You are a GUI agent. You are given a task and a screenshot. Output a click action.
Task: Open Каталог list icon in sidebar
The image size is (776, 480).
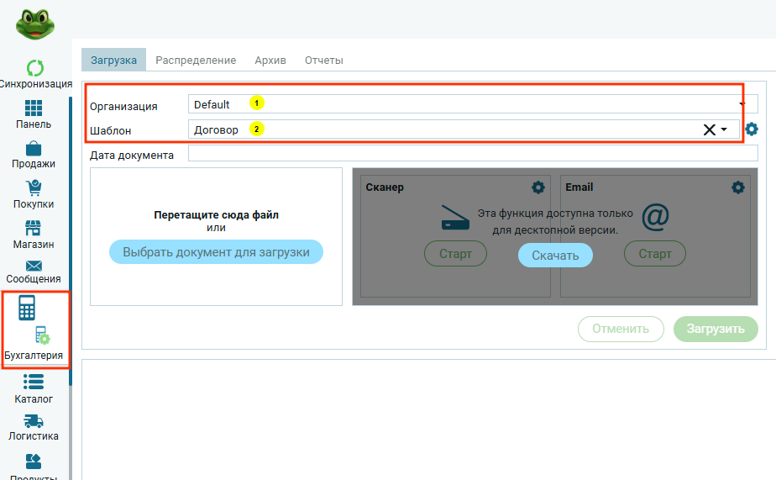34,382
